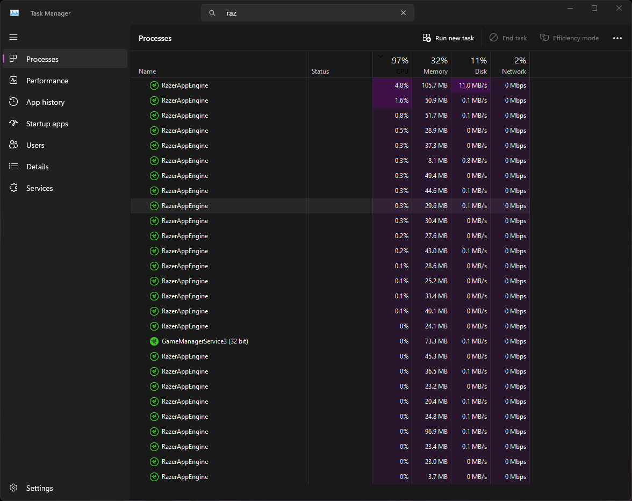Click Razer icon of the 43.0 MB process
The image size is (632, 501).
(154, 251)
